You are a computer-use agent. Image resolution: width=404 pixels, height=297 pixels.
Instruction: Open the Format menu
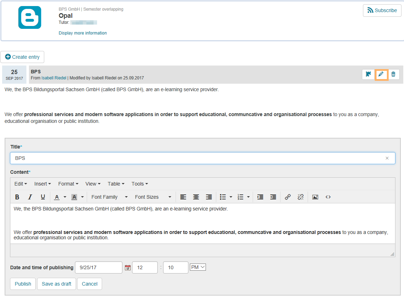(68, 184)
